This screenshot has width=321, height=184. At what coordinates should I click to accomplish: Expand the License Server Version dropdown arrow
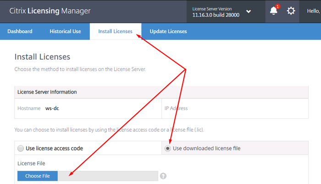click(249, 11)
